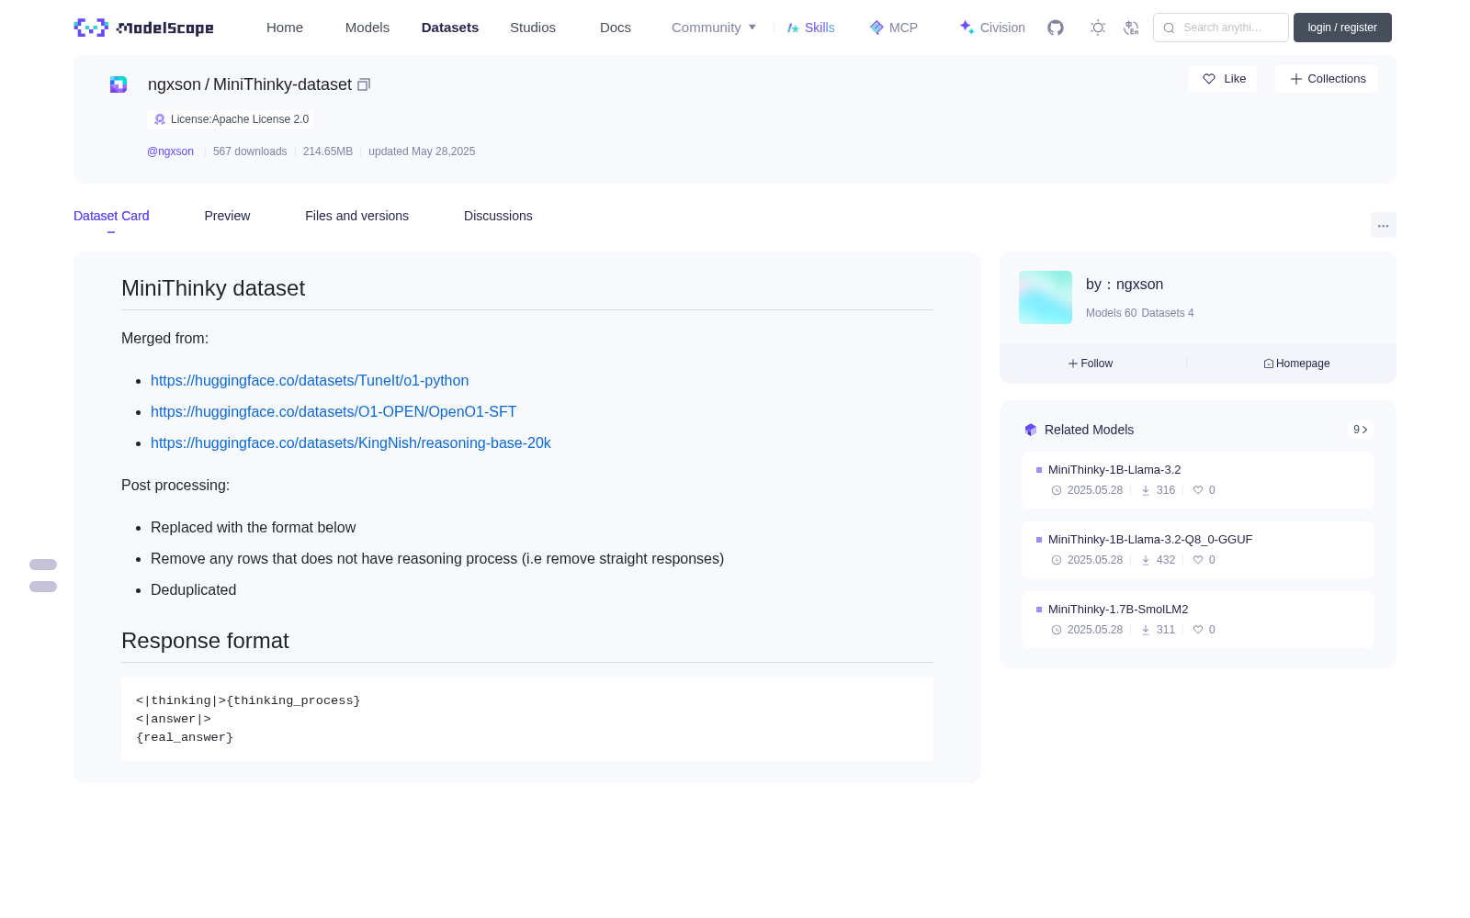
Task: Open the @ngxson author link
Action: (170, 151)
